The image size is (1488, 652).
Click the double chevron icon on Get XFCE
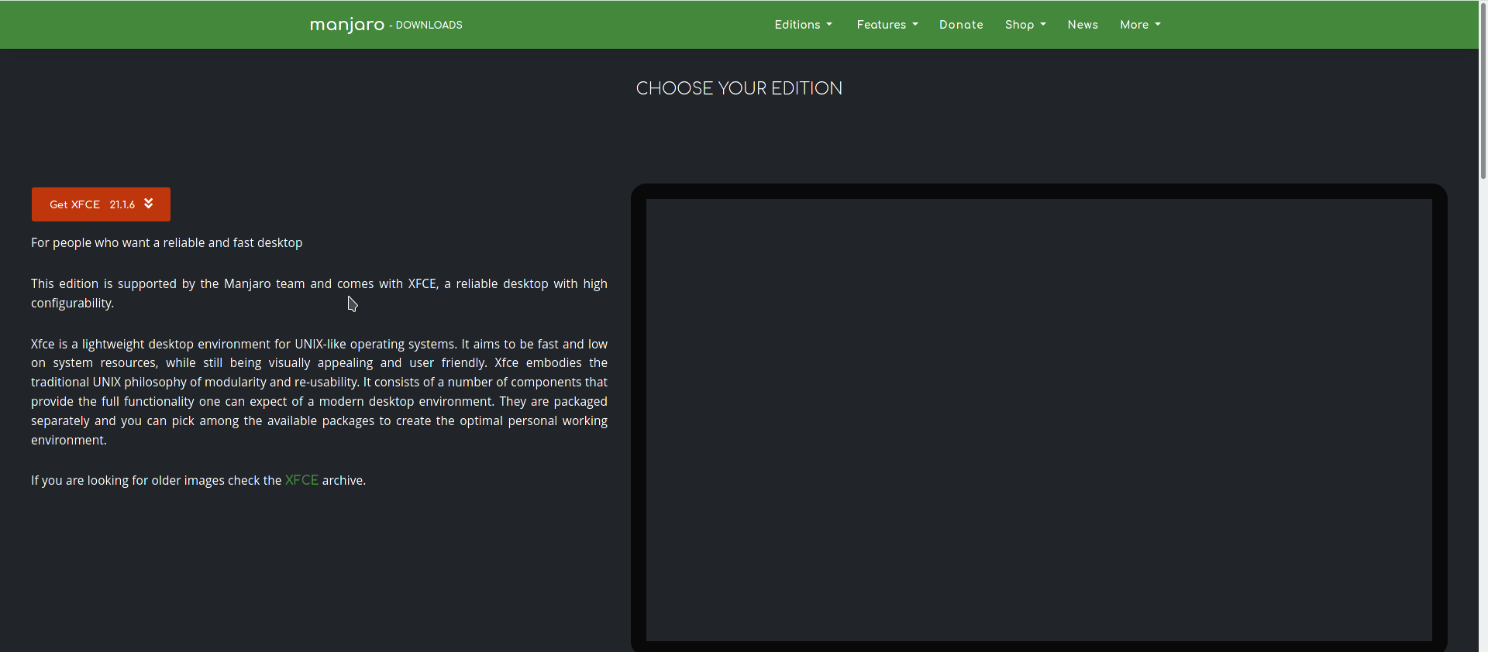point(149,204)
